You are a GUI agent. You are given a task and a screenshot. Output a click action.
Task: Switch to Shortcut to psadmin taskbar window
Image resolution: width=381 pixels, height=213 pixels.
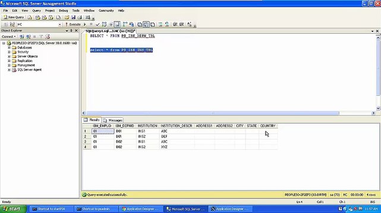[96, 209]
